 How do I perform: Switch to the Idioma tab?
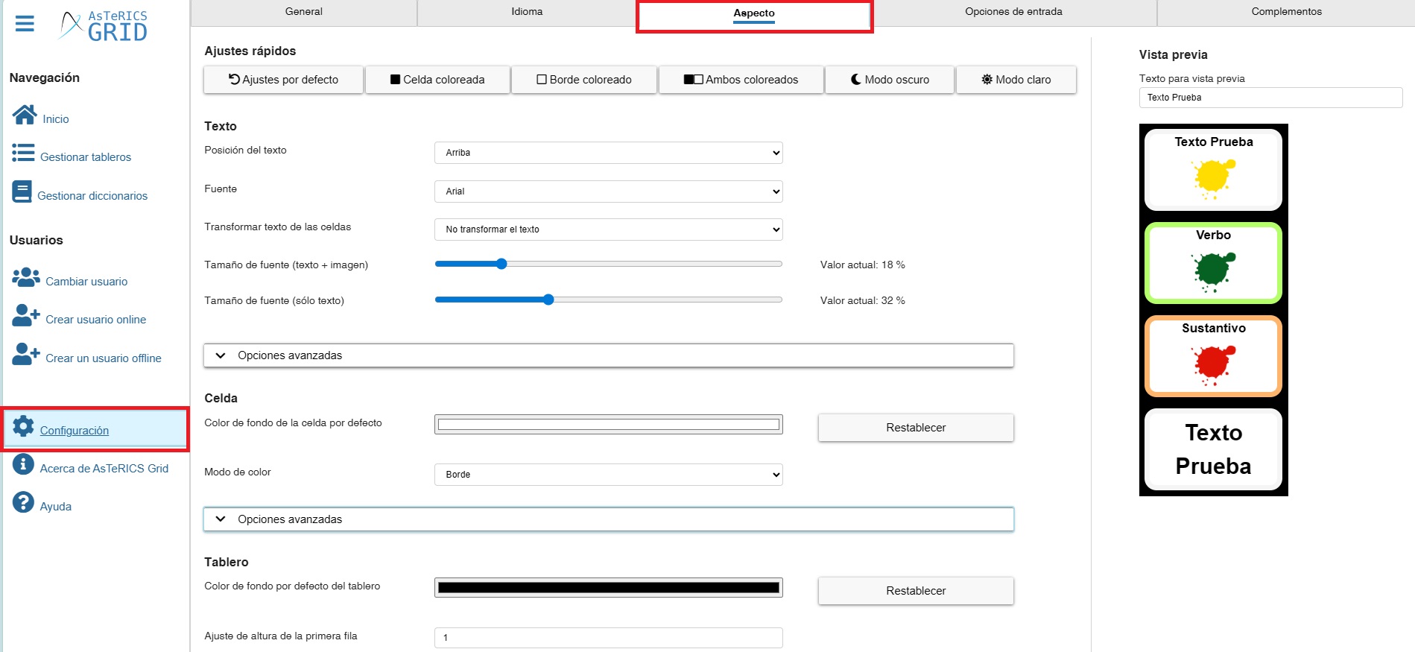coord(527,12)
